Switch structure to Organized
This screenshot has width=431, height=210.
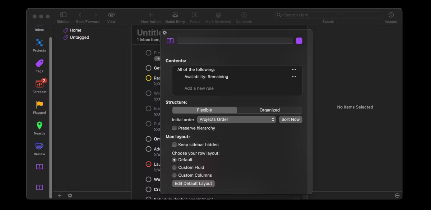(269, 110)
